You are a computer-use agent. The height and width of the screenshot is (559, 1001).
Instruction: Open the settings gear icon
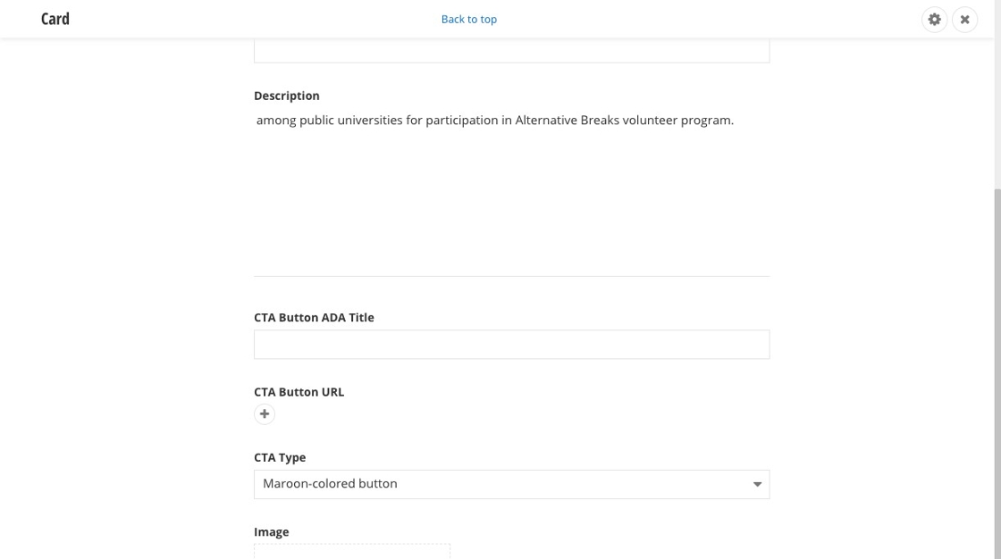pyautogui.click(x=934, y=19)
